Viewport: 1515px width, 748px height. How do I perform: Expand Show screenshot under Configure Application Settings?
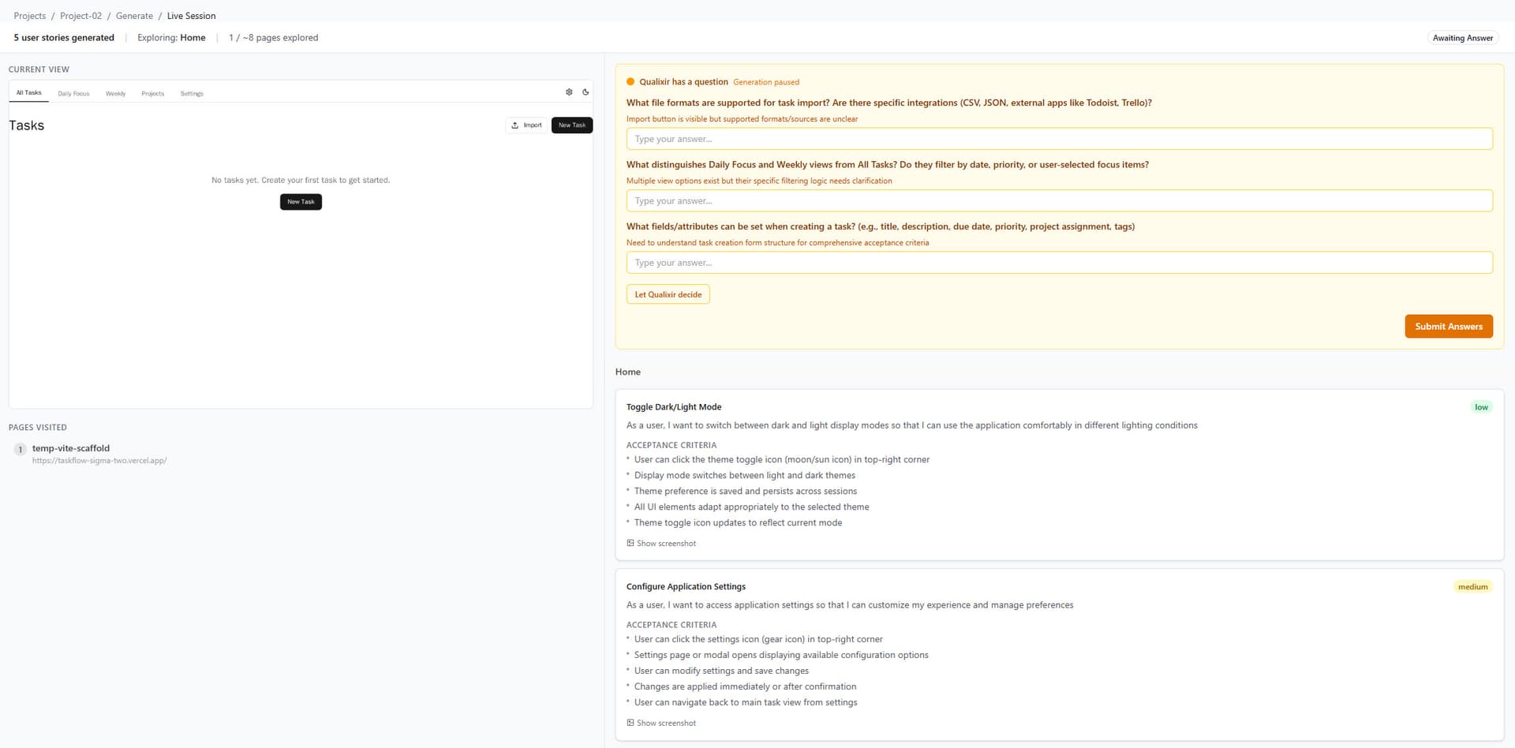point(661,724)
